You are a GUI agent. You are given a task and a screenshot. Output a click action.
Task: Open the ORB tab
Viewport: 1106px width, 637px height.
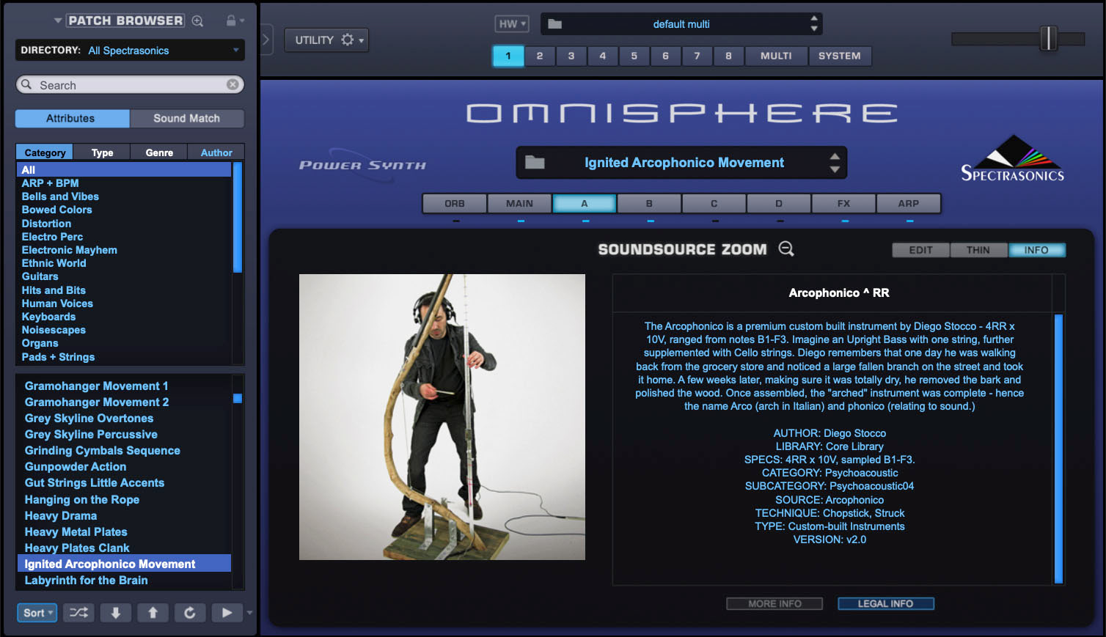455,203
